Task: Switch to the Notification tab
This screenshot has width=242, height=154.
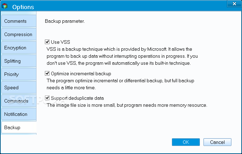Action: 19,114
